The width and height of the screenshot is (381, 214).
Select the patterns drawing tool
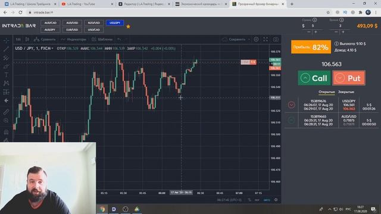point(6,83)
